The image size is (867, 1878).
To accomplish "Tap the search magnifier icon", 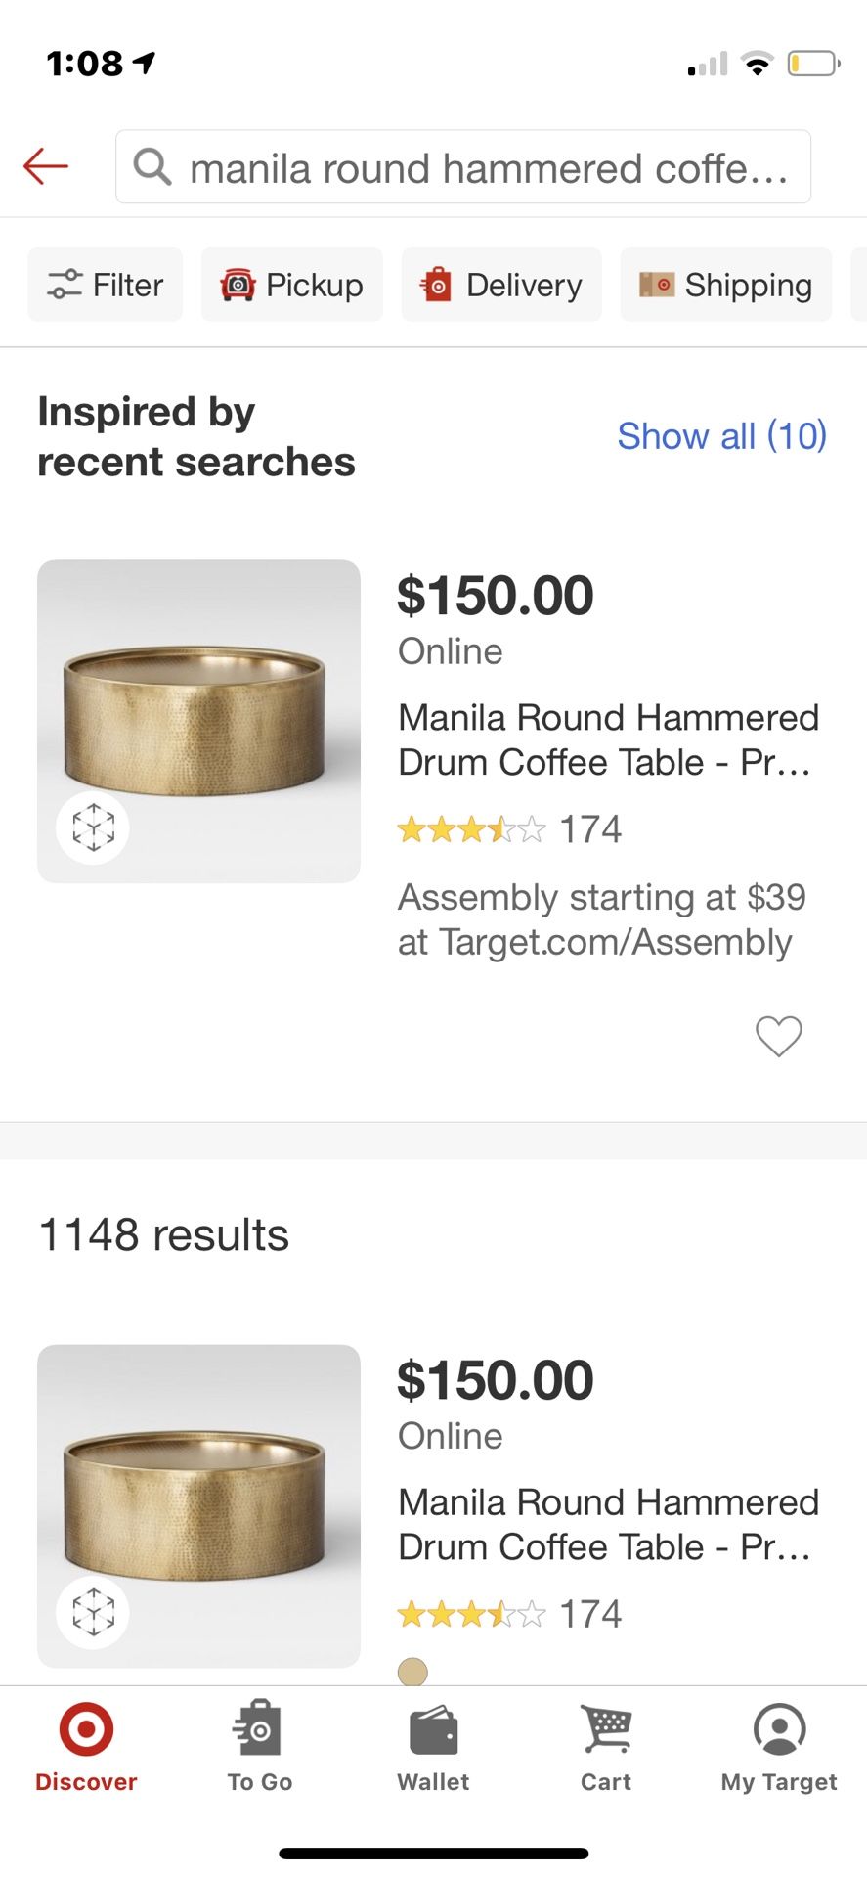I will [x=152, y=167].
